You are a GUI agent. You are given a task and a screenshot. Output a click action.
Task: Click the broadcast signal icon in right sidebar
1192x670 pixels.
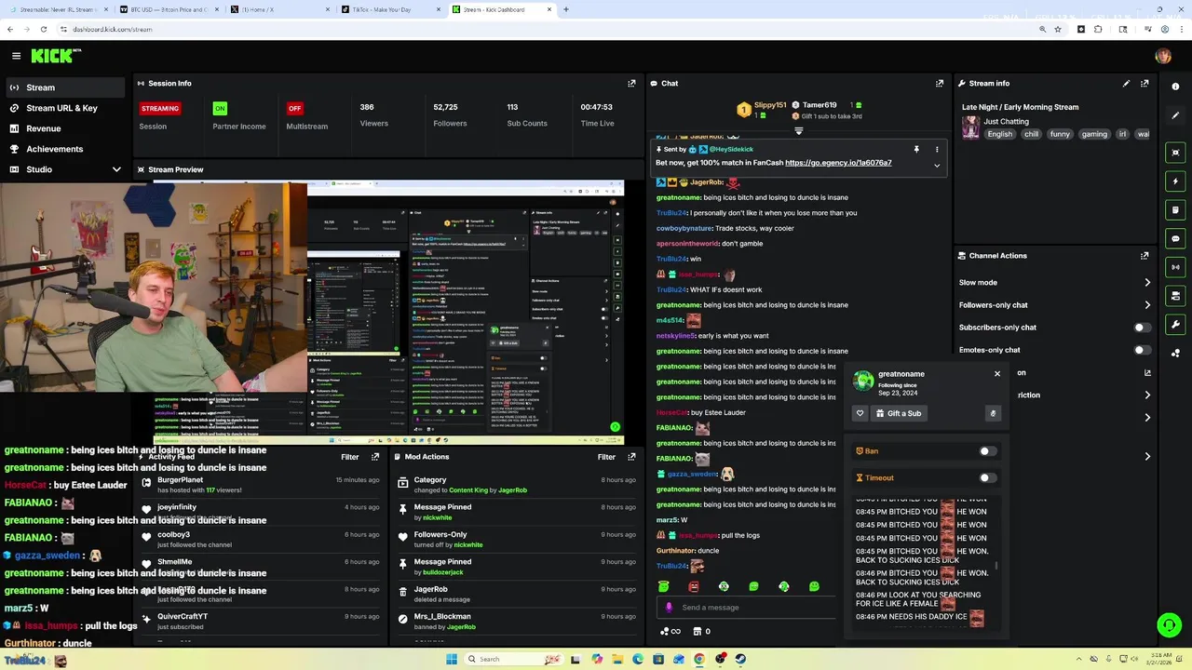(1175, 268)
